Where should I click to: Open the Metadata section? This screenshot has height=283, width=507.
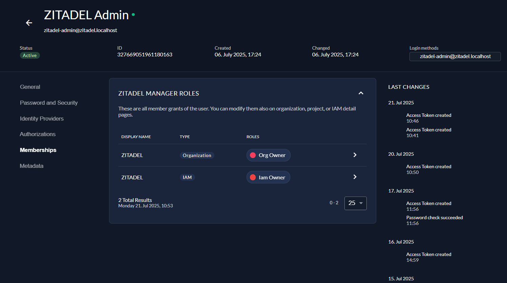[31, 166]
